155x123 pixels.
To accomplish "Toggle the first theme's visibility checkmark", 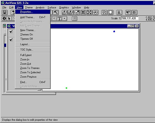I will point(11,31).
